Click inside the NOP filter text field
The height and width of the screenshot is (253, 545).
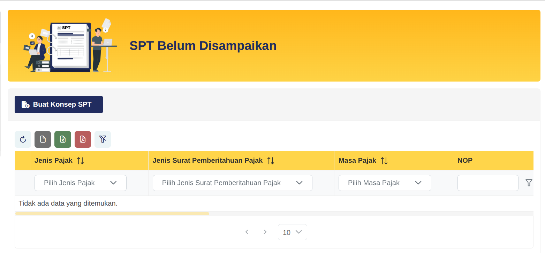pyautogui.click(x=487, y=183)
